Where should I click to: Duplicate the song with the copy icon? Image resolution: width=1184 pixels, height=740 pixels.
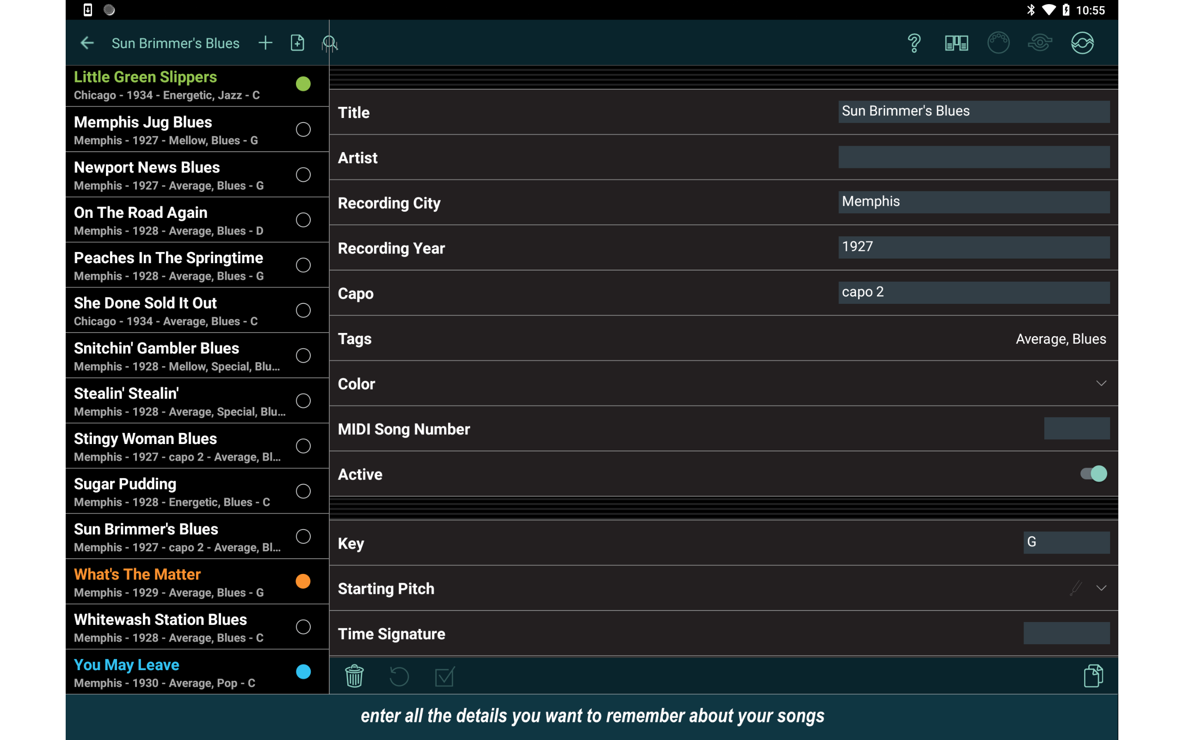coord(1094,675)
